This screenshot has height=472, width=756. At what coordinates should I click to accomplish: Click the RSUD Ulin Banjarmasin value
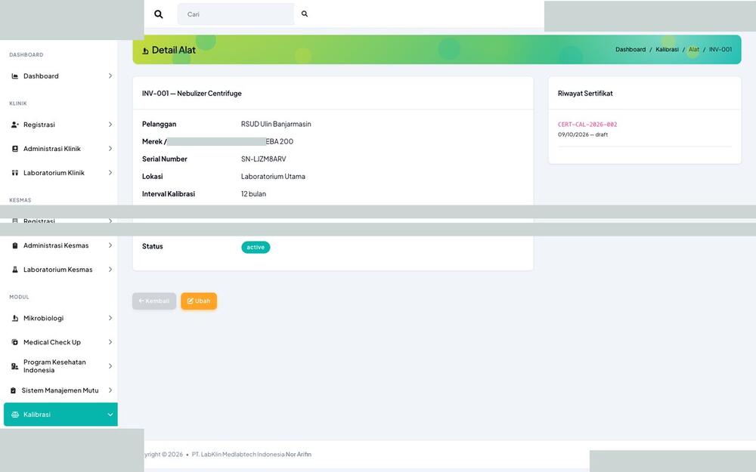[276, 125]
